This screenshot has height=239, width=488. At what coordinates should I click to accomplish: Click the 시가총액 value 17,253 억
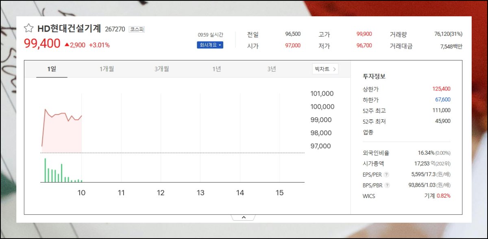point(425,164)
